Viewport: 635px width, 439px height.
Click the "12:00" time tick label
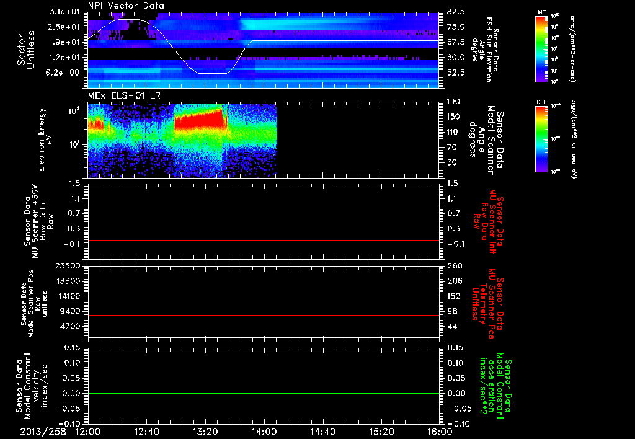coord(88,432)
